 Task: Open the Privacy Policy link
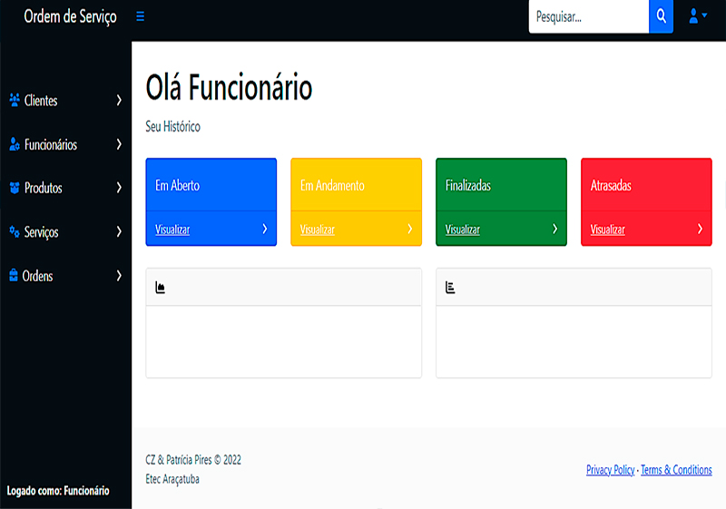pos(610,470)
